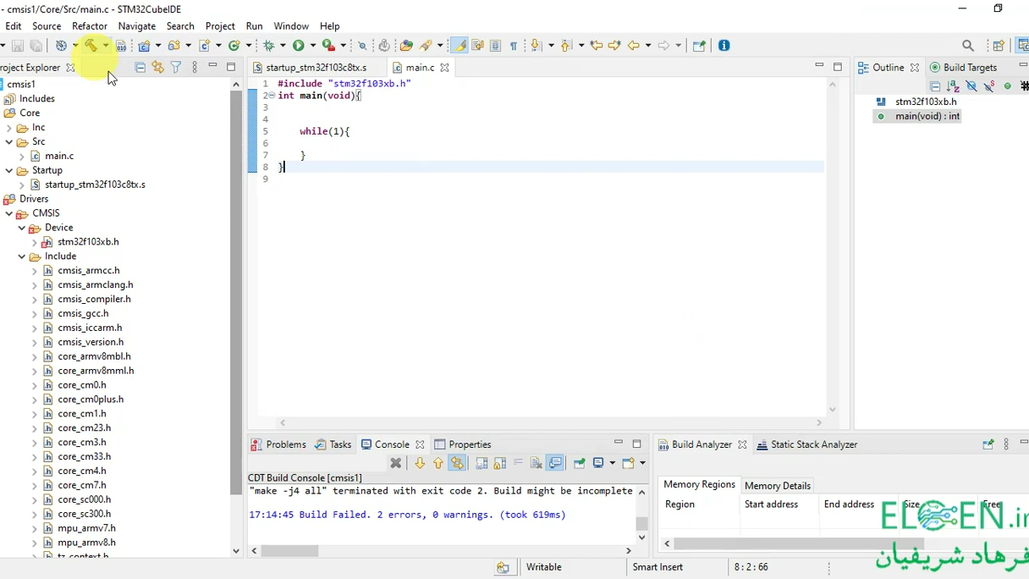The width and height of the screenshot is (1029, 579).
Task: Collapse the Include folder under CMSIS
Action: [22, 256]
